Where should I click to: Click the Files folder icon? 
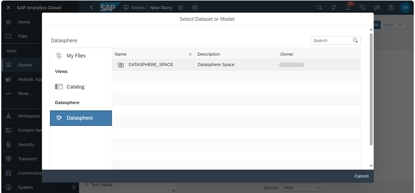(9, 36)
